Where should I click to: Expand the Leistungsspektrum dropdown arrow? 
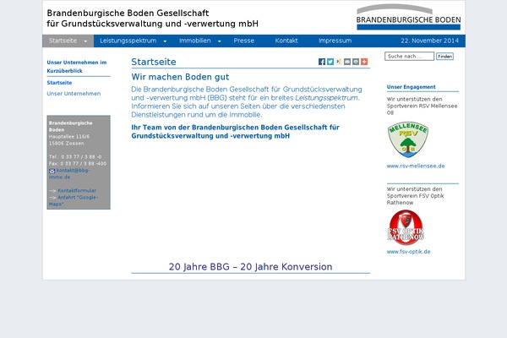click(165, 41)
